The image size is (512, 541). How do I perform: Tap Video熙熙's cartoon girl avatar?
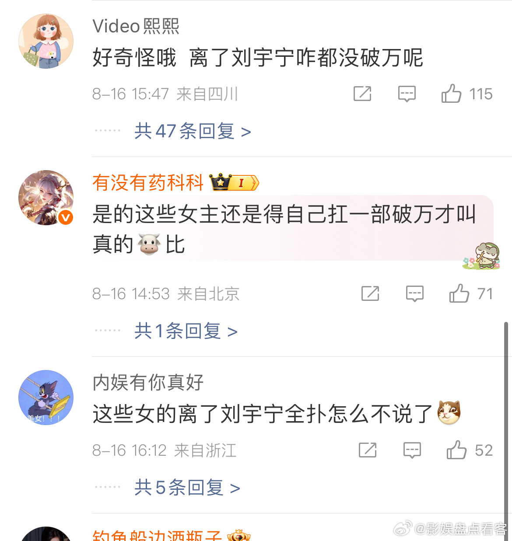pyautogui.click(x=46, y=41)
